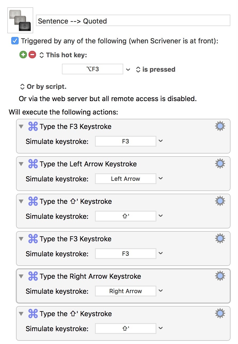The height and width of the screenshot is (344, 238).
Task: Open gear menu of first F3 Keystroke action
Action: (x=220, y=126)
